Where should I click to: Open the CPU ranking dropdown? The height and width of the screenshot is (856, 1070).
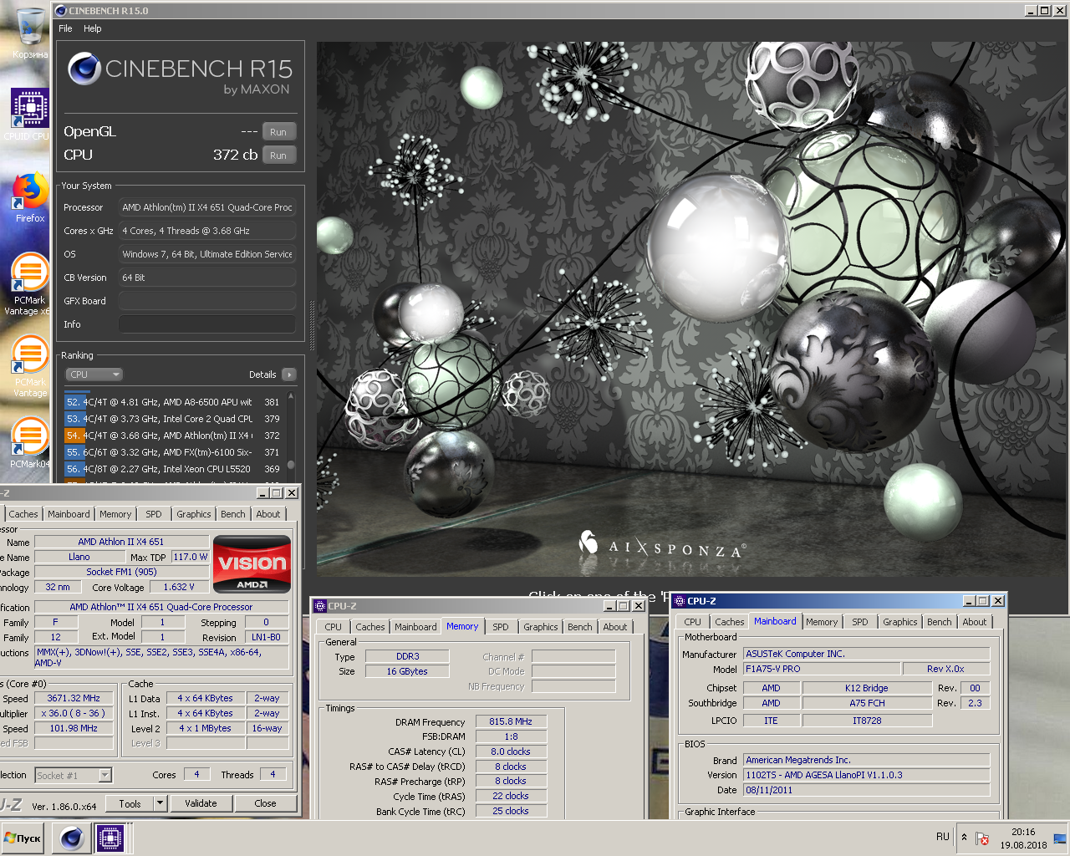[94, 374]
